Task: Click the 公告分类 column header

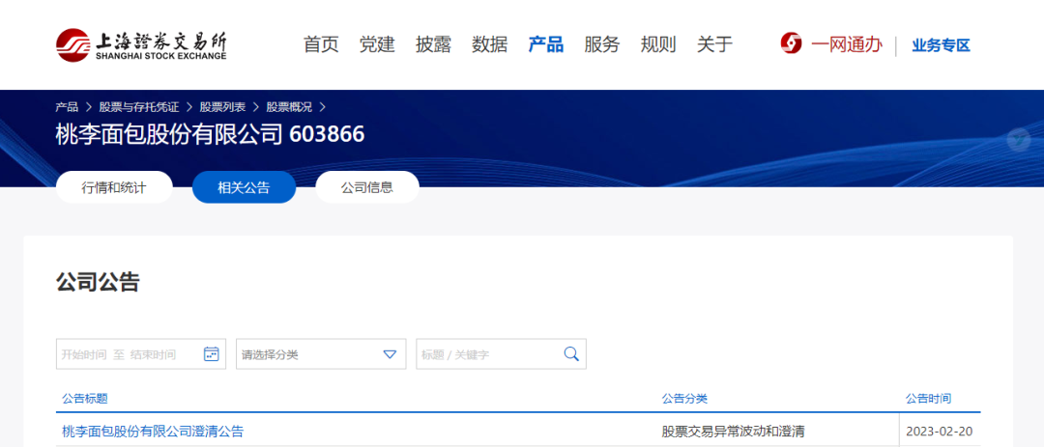Action: [x=684, y=399]
